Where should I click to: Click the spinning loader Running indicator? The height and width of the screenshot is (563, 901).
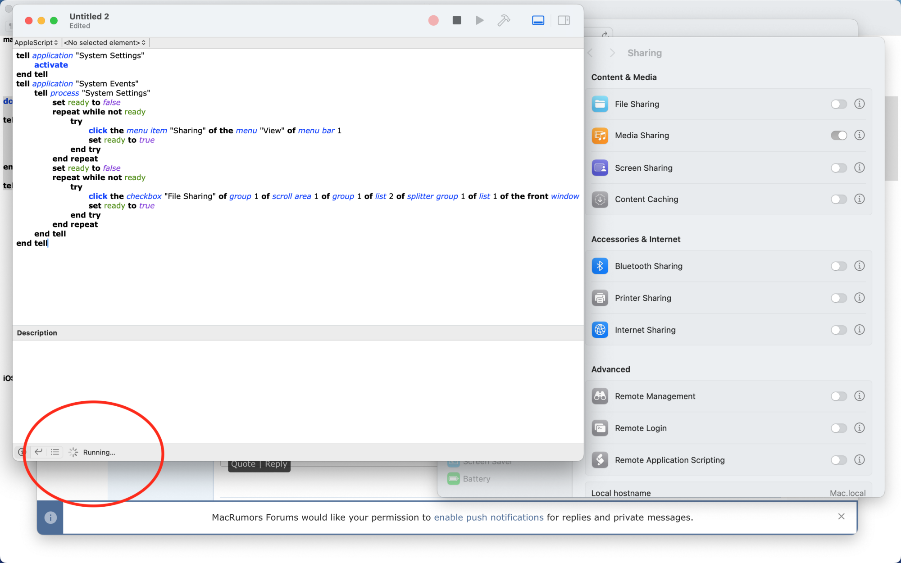pyautogui.click(x=73, y=452)
